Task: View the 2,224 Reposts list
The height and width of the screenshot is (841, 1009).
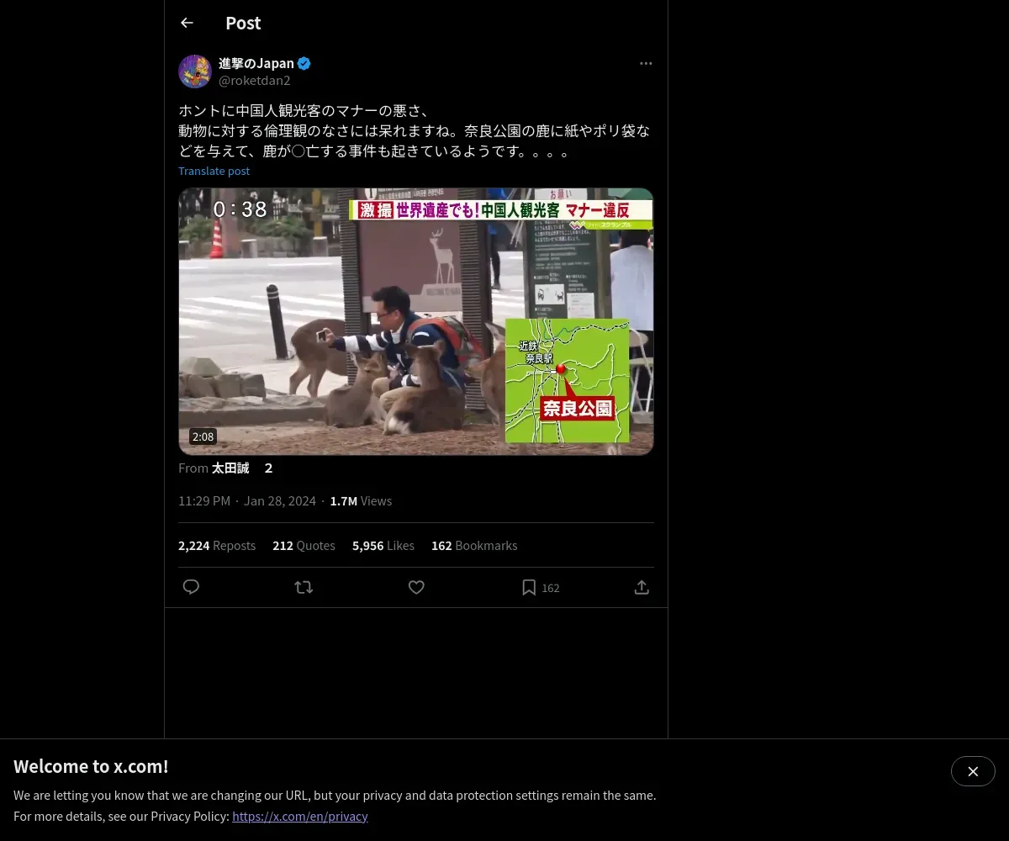Action: click(x=217, y=545)
